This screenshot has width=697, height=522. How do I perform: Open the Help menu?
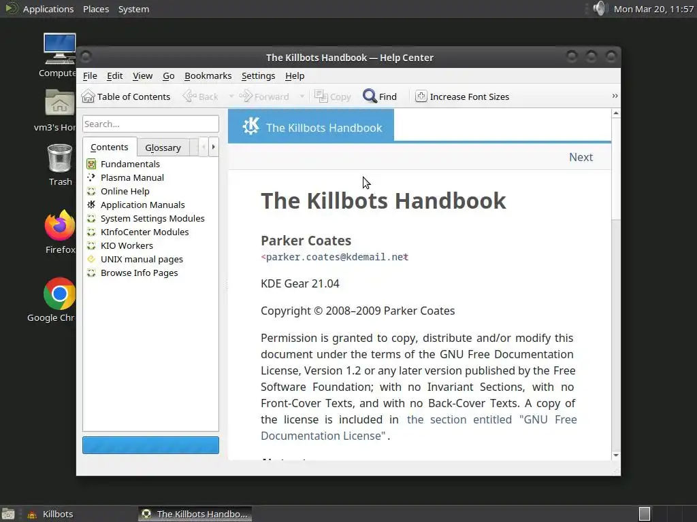pyautogui.click(x=295, y=76)
